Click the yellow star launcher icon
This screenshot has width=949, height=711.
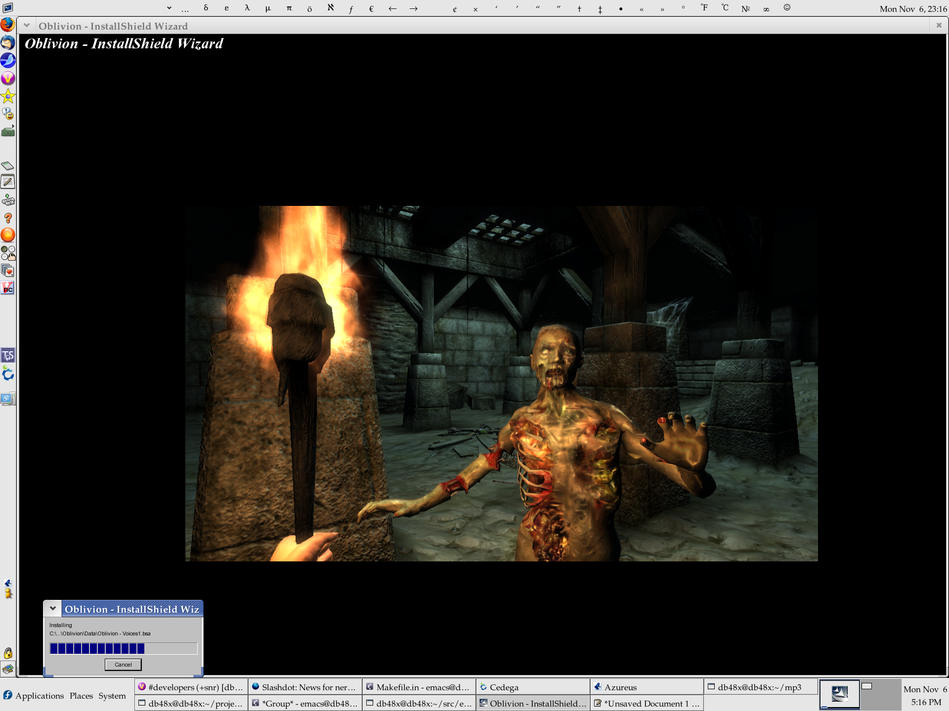pyautogui.click(x=8, y=96)
